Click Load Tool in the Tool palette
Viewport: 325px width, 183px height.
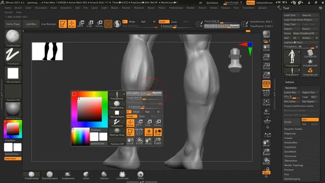(x=292, y=15)
